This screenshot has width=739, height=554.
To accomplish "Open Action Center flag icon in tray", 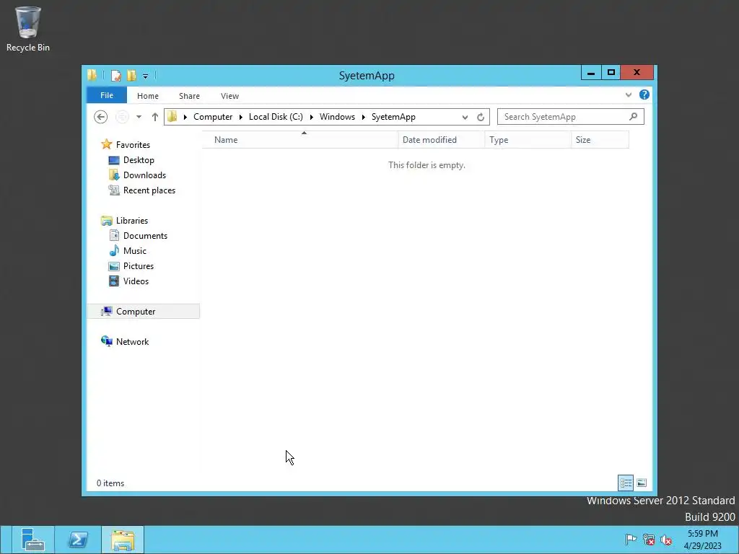I will click(631, 540).
